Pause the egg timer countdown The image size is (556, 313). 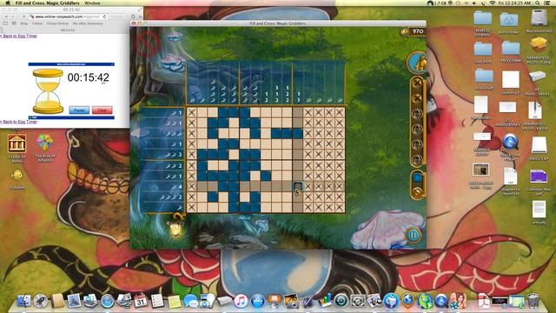[x=79, y=110]
